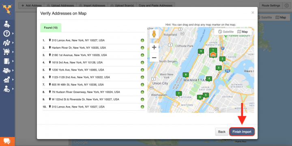The image size is (292, 146).
Task: Select address 1230 York Ave
Action: 94,70
